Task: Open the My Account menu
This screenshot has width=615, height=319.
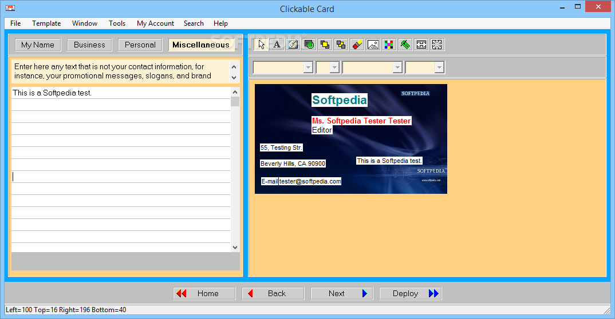Action: 155,23
